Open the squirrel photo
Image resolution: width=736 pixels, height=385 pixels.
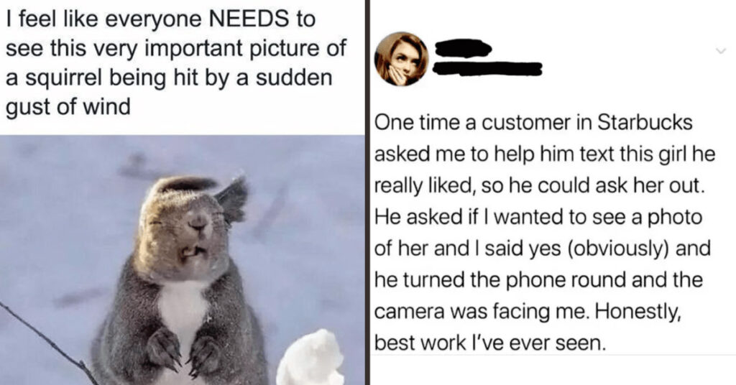pyautogui.click(x=182, y=260)
